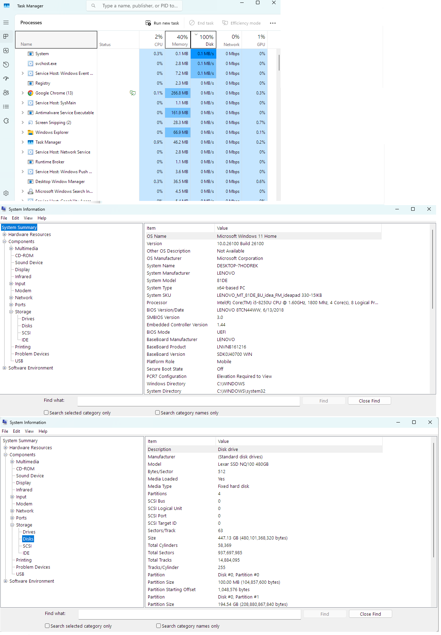Open Startup apps icon in sidebar
Image resolution: width=441 pixels, height=635 pixels.
(6, 79)
